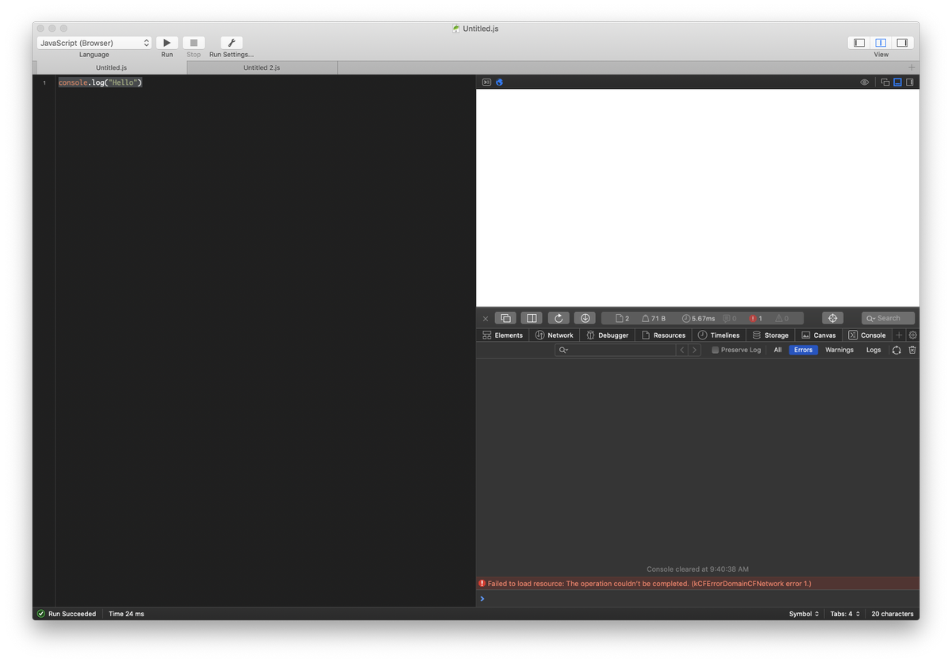Dock inspector to right side icon
952x663 pixels.
click(x=910, y=82)
